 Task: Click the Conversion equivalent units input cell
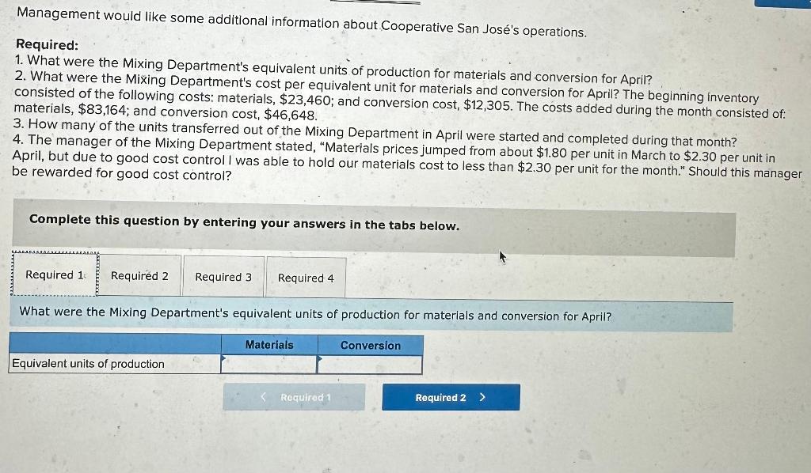click(x=370, y=365)
